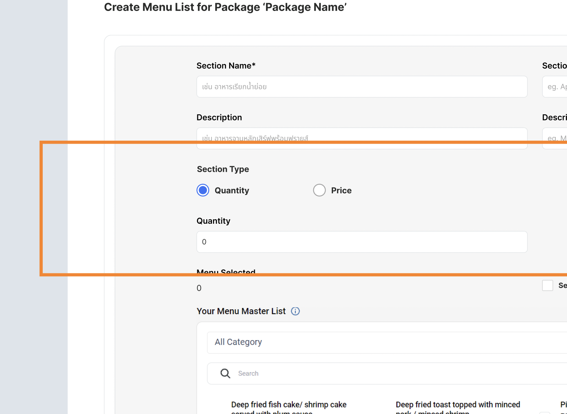Focus the Thai Section Name input field
Image resolution: width=567 pixels, height=414 pixels.
click(361, 87)
